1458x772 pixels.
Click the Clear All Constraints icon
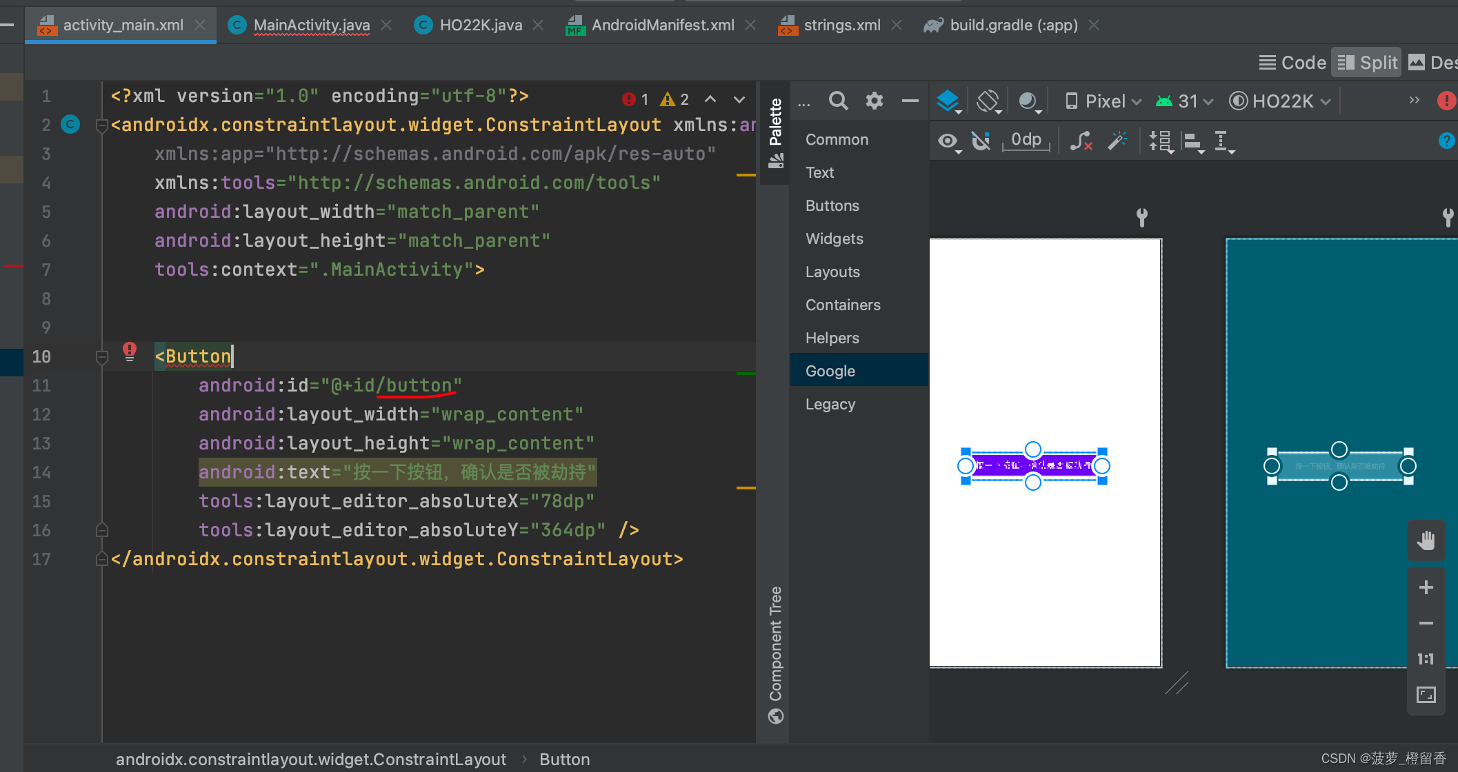[1081, 141]
